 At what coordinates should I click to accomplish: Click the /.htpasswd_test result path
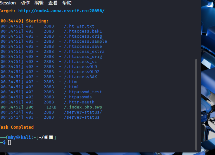pyautogui.click(x=83, y=92)
